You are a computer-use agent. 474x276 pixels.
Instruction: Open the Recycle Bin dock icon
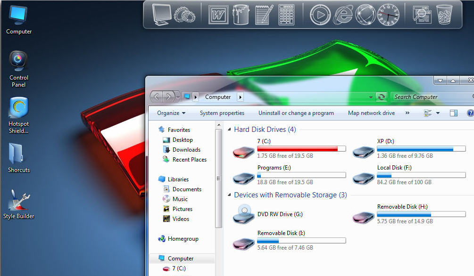point(444,15)
